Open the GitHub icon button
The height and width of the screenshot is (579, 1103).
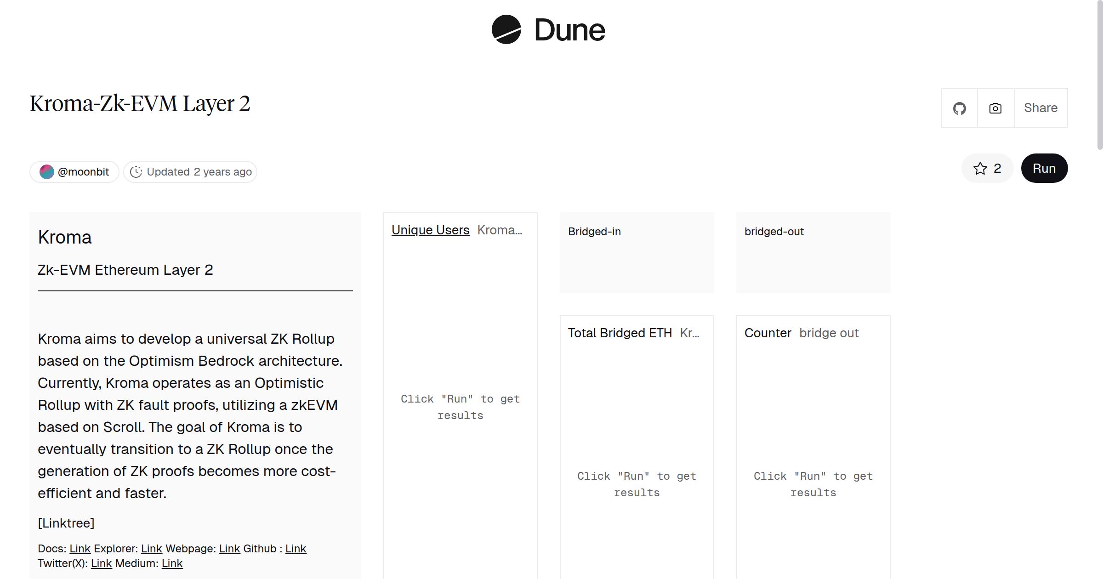(959, 108)
